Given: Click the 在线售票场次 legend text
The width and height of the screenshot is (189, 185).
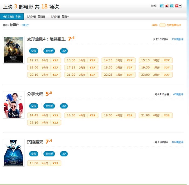Looking at the screenshot, I should [x=174, y=25].
